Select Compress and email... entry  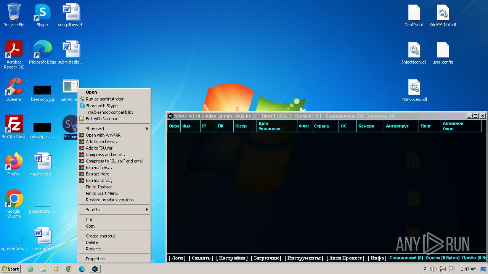[x=114, y=155]
